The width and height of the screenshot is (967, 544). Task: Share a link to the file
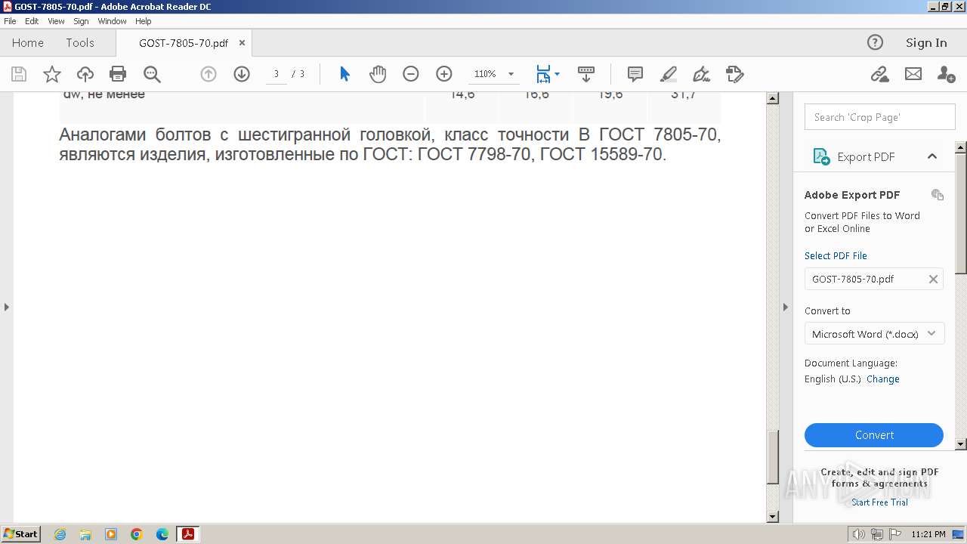coord(879,74)
